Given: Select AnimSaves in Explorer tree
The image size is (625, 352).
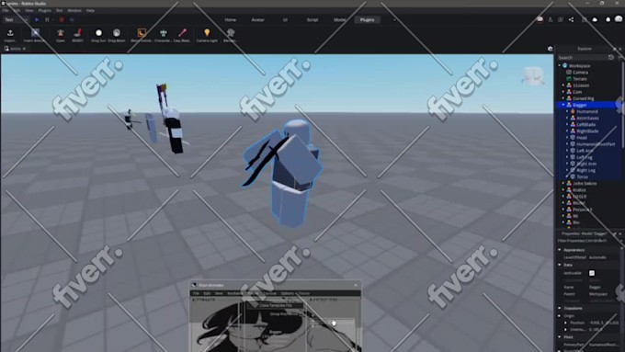Looking at the screenshot, I should tap(587, 118).
